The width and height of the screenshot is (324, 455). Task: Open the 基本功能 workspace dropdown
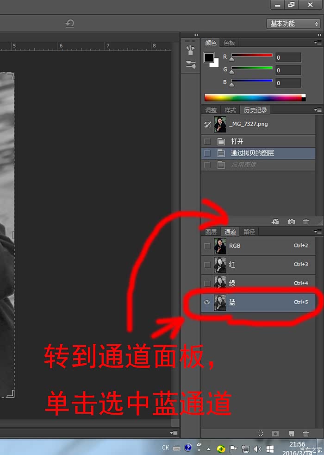[x=293, y=24]
